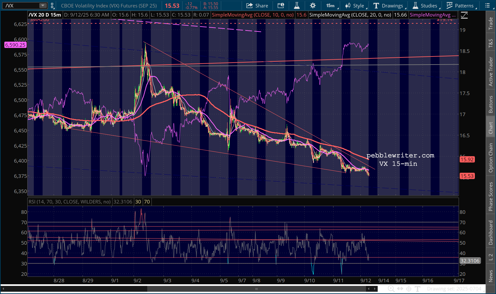Expand the /VX symbol dropdown arrow
496x294 pixels.
(43, 6)
